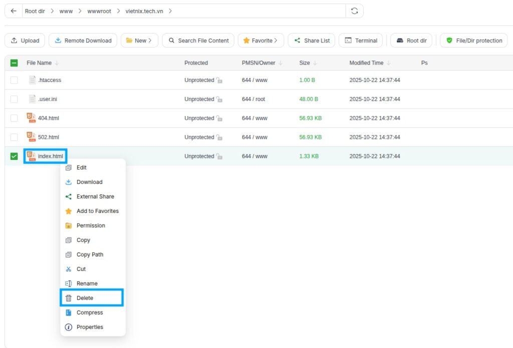Viewport: 513px width, 348px height.
Task: Click the refresh directory icon
Action: tap(355, 11)
